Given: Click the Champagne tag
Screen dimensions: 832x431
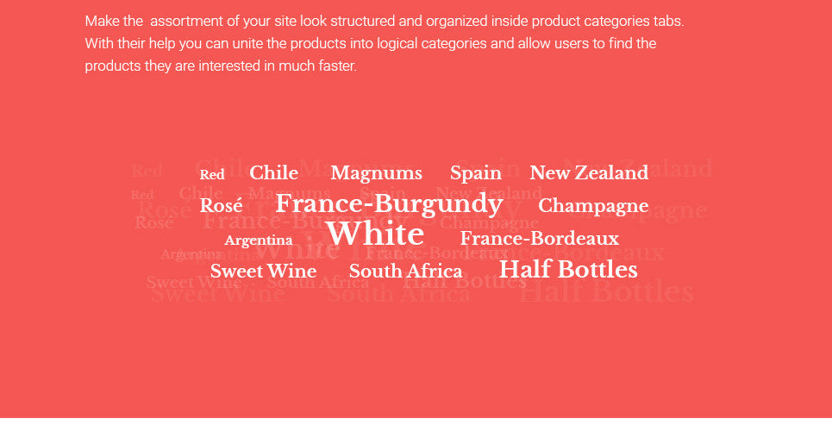Looking at the screenshot, I should point(593,206).
